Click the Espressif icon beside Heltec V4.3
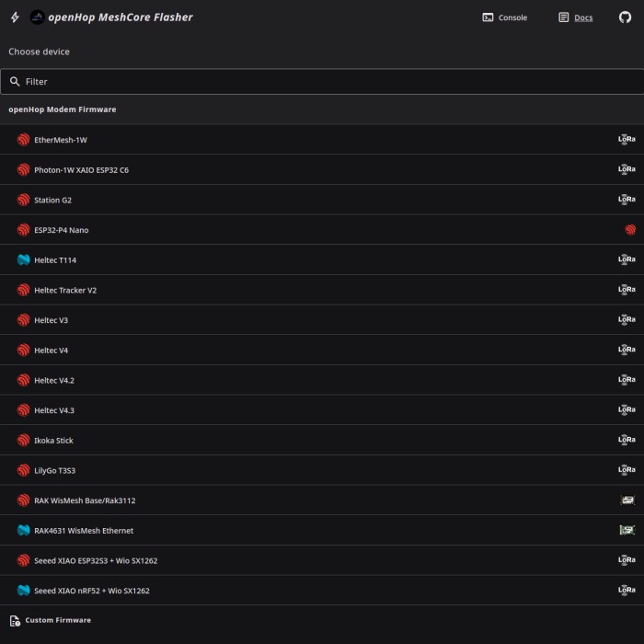Image resolution: width=644 pixels, height=644 pixels. pos(23,409)
